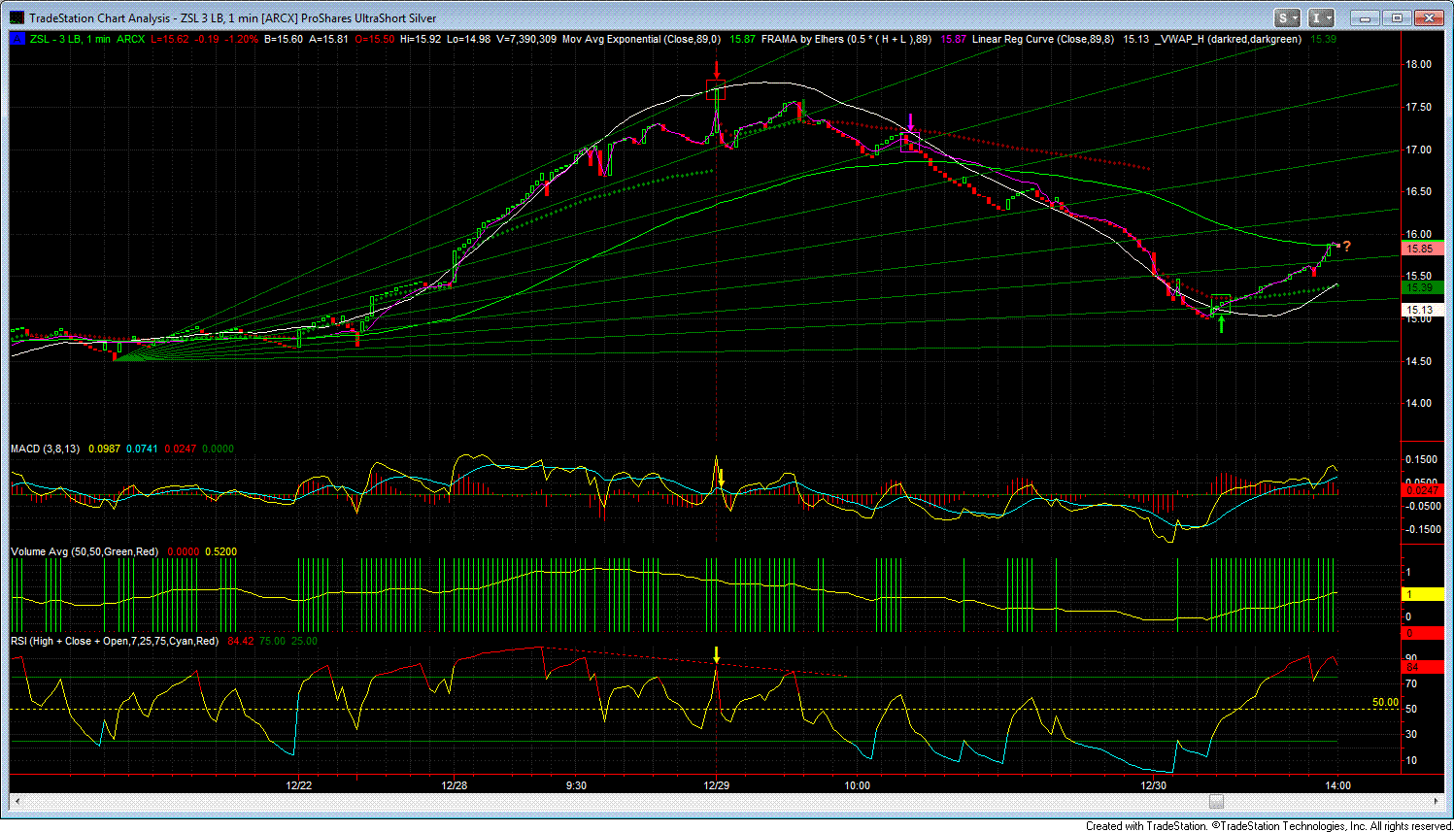Image resolution: width=1454 pixels, height=832 pixels.
Task: Click the '14.00' price axis label
Action: [x=1419, y=403]
